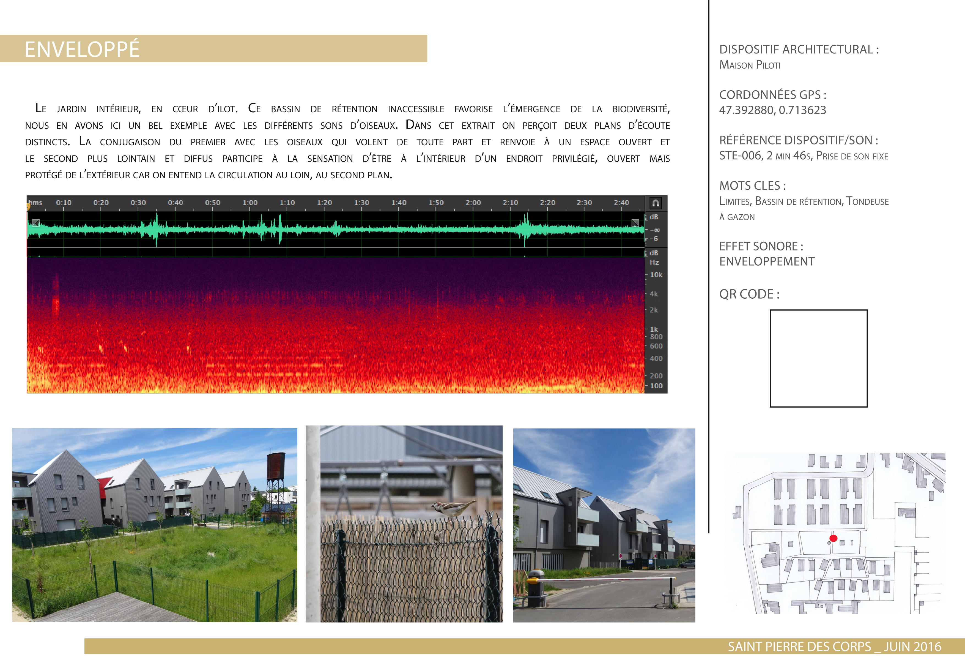Click the '-6' value on the dB scale
The image size is (965, 657).
[654, 239]
